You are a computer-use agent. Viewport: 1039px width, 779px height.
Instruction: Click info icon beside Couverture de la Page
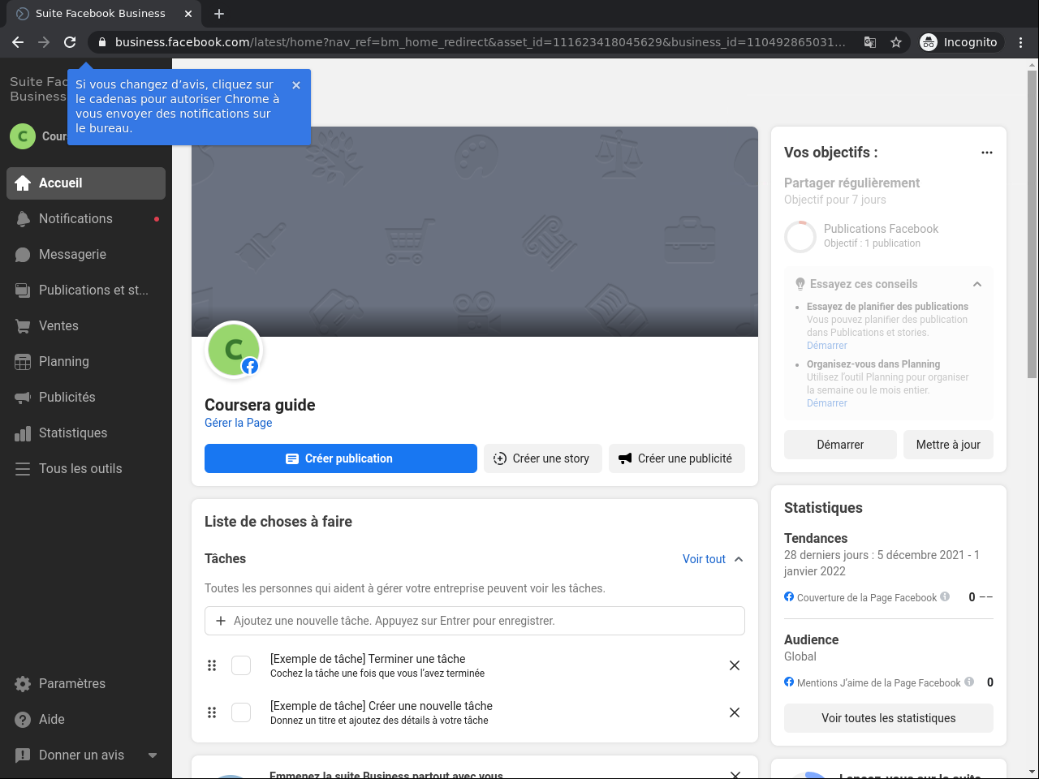pyautogui.click(x=945, y=597)
